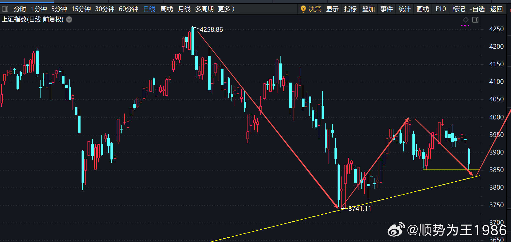Select the 5分钟 period
Screen dimensions: 511x242
click(x=59, y=9)
